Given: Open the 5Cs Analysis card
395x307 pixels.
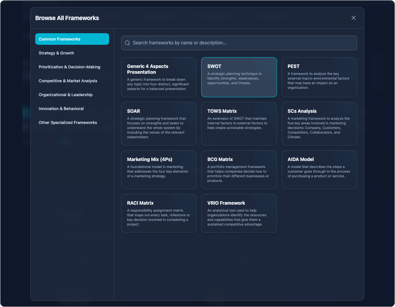Looking at the screenshot, I should 319,124.
